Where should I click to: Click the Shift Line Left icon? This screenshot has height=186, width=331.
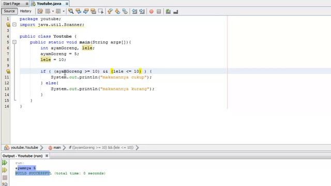click(x=134, y=11)
